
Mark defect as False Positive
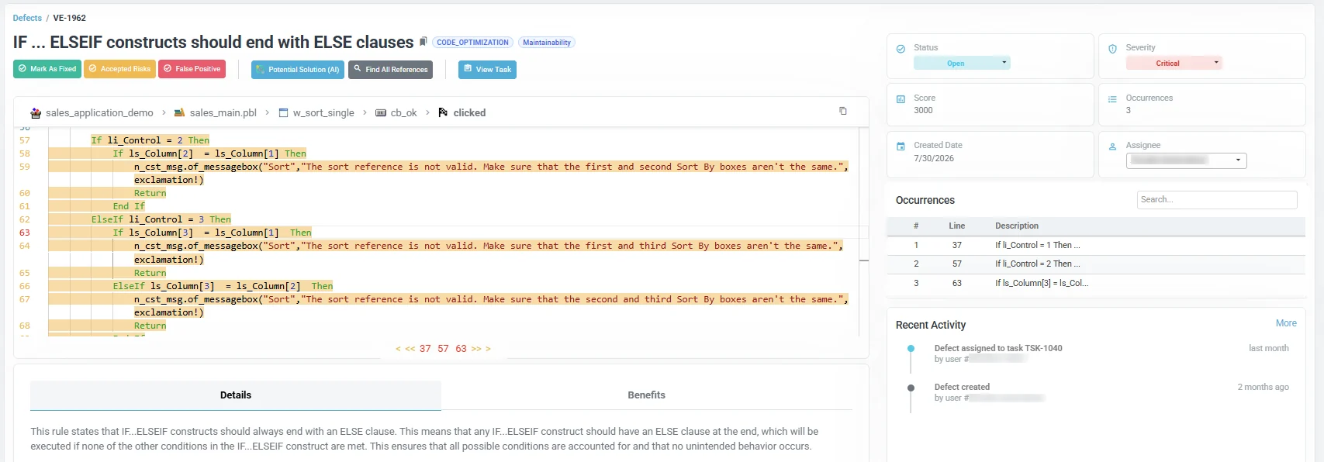pyautogui.click(x=192, y=69)
